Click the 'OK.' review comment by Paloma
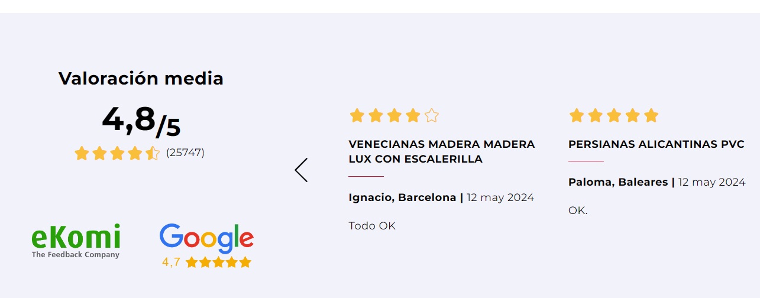Screen dimensions: 760x298 click(578, 210)
